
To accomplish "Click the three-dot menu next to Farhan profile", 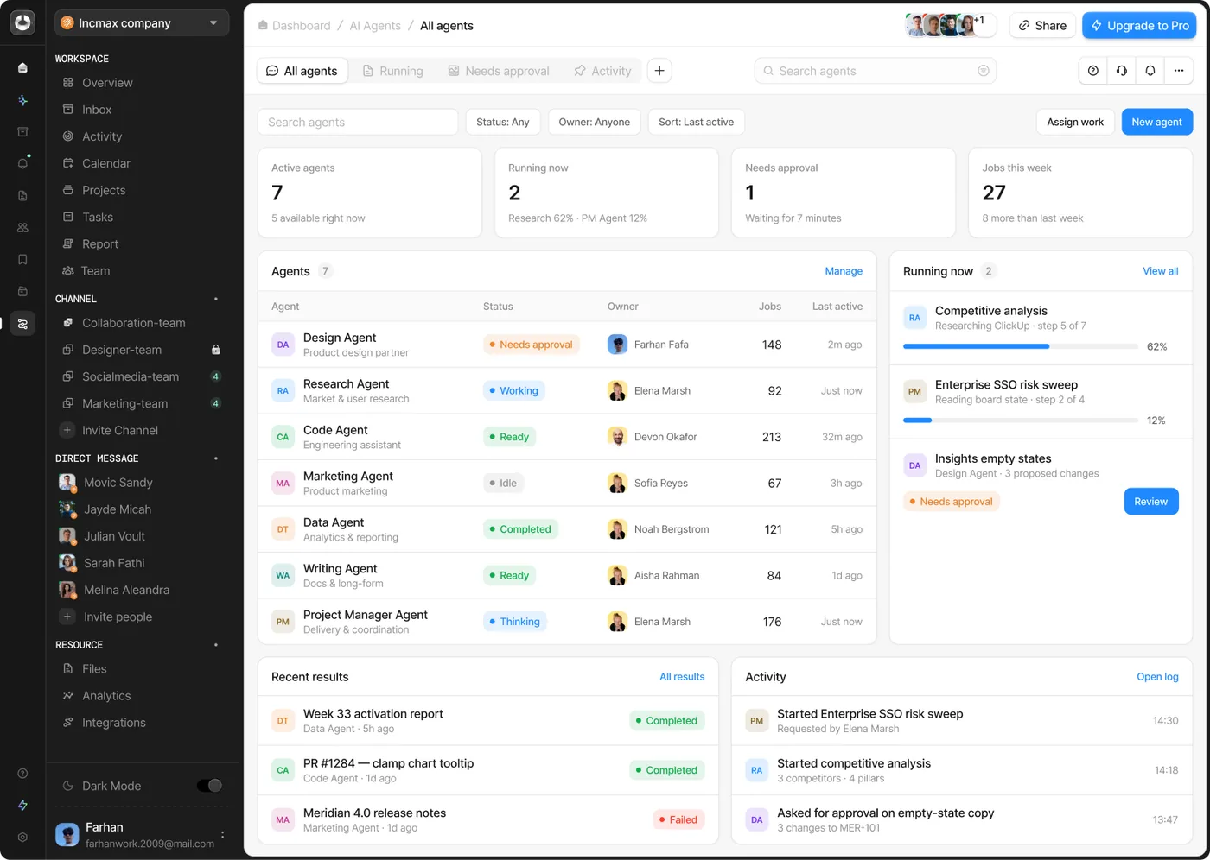I will click(x=223, y=835).
